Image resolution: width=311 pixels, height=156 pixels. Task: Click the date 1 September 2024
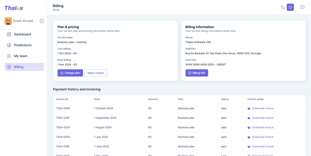tap(105, 118)
